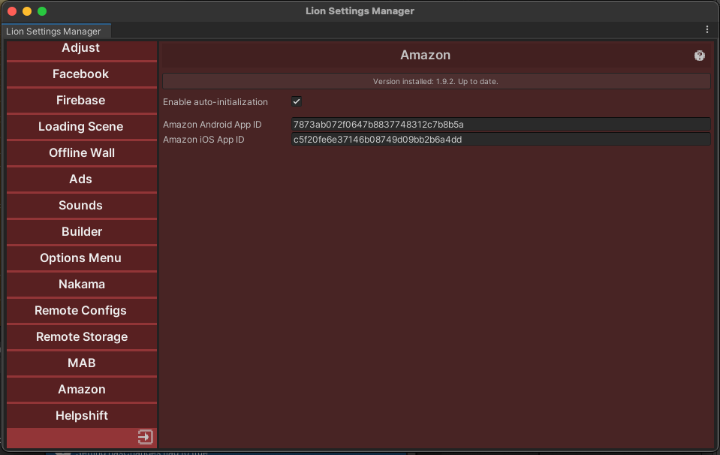Open the Helpshift settings section
Image resolution: width=720 pixels, height=455 pixels.
(x=82, y=415)
